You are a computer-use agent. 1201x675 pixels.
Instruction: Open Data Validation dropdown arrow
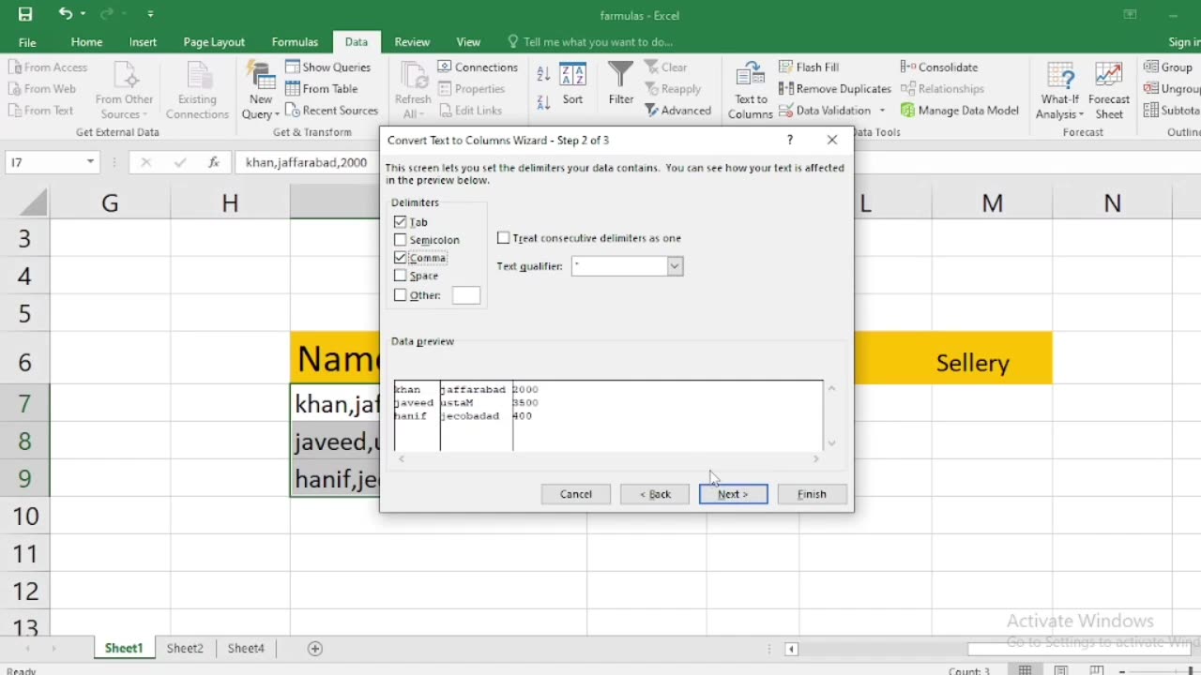point(882,111)
